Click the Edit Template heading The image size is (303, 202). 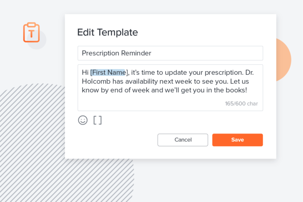[x=108, y=32]
